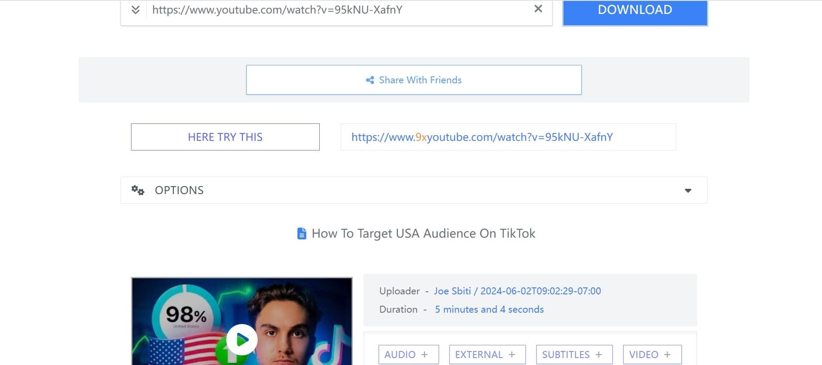
Task: Click the Duration label
Action: pos(398,309)
